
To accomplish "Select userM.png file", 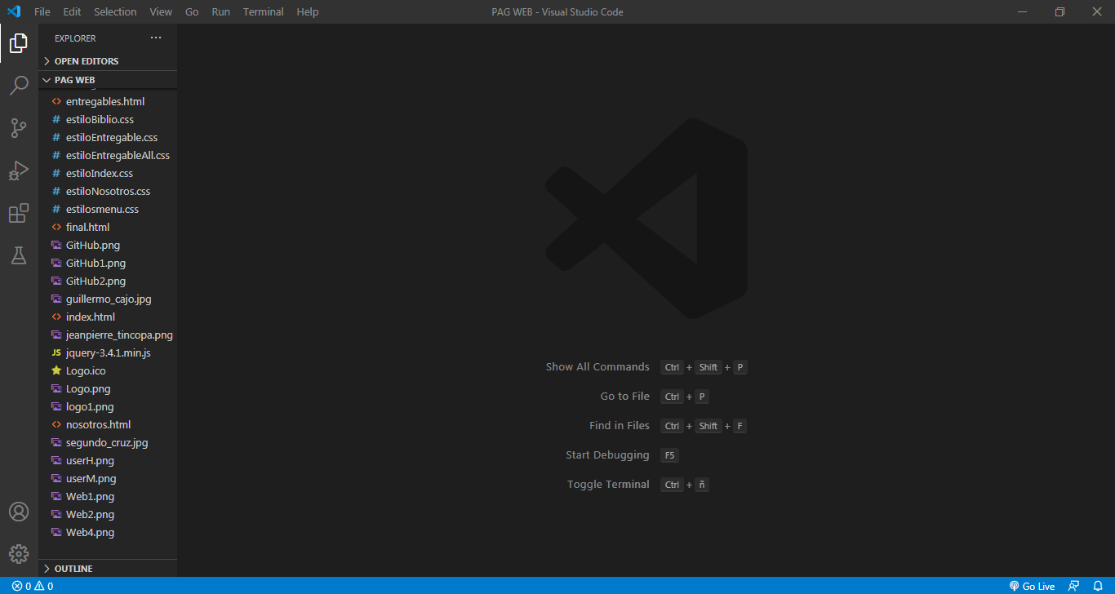I will 108,478.
